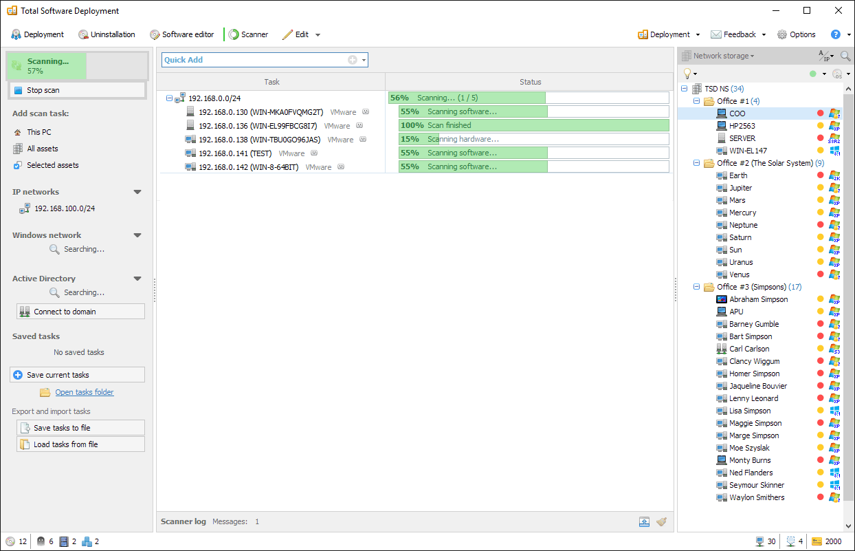Click the lightbulb icon in network panel
The image size is (855, 551).
[x=687, y=74]
